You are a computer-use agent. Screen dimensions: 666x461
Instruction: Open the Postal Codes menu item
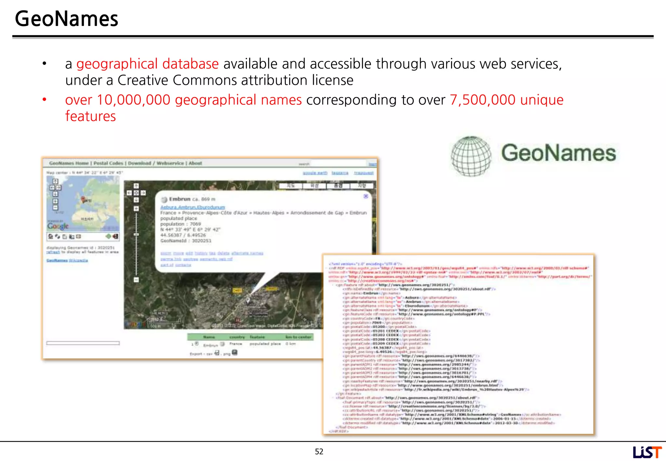coord(108,163)
